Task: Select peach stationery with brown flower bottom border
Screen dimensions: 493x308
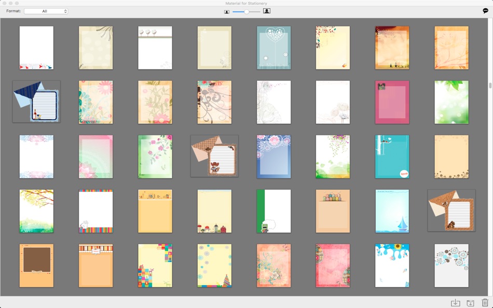Action: [x=451, y=157]
